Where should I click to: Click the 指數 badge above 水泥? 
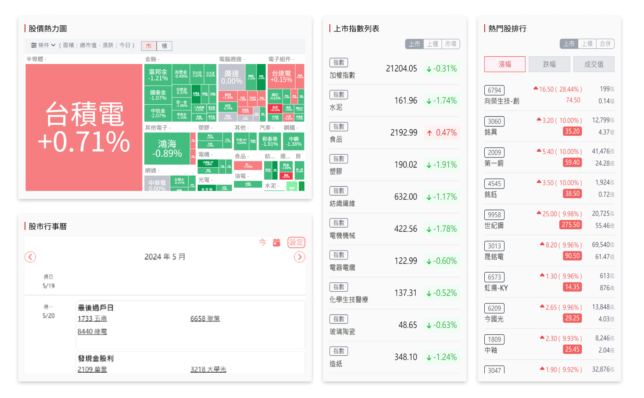click(x=339, y=95)
